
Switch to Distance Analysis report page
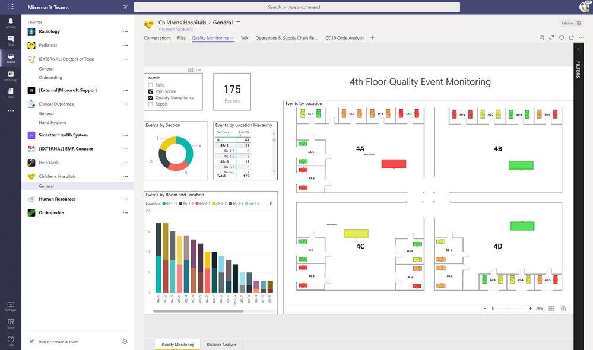[221, 345]
